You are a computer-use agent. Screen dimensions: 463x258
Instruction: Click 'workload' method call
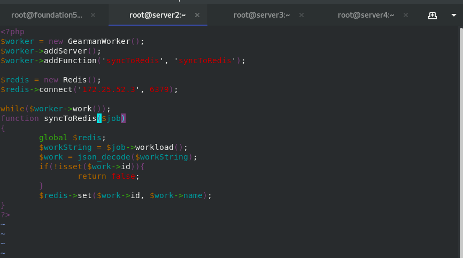pyautogui.click(x=154, y=147)
